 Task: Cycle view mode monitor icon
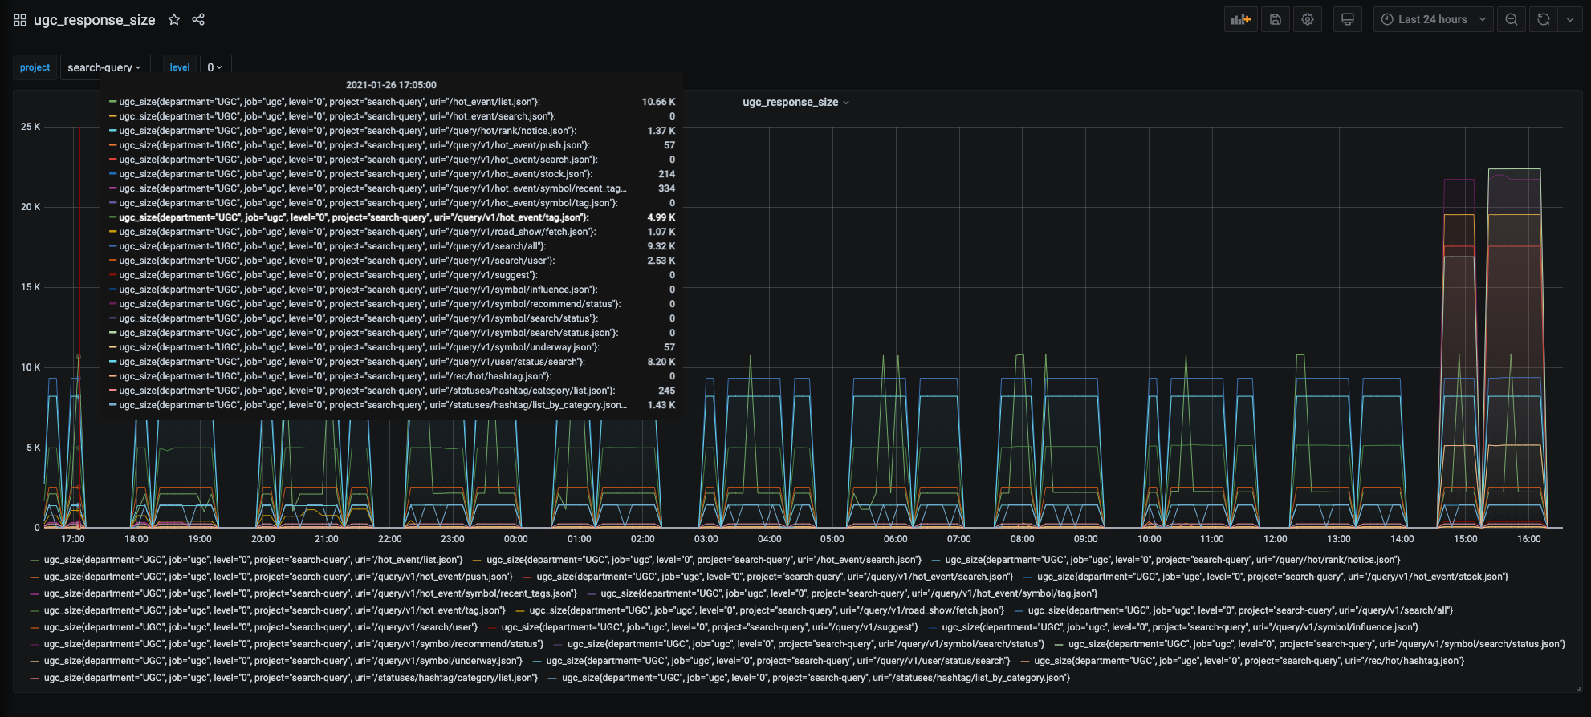pos(1348,19)
